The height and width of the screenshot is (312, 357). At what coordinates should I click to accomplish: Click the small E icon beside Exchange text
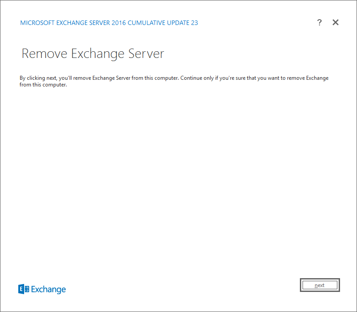(24, 289)
